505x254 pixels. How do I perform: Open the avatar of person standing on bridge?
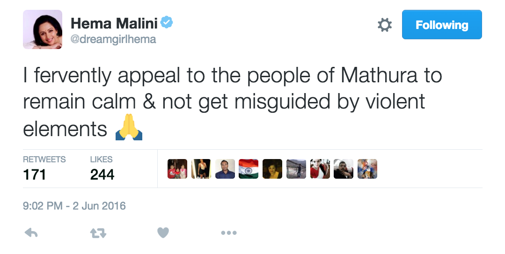click(x=296, y=169)
